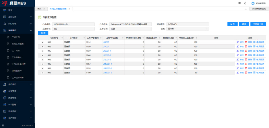Click the system admin user avatar

click(x=253, y=3)
